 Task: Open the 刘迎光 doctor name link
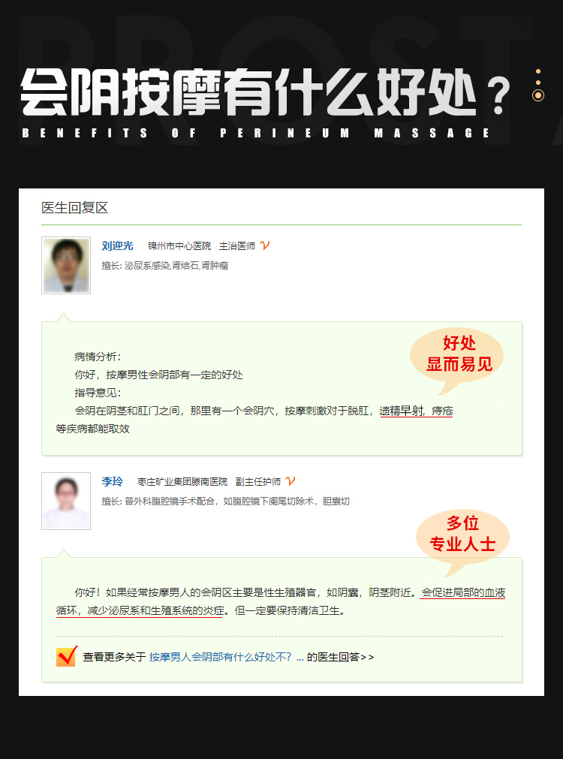coord(117,246)
